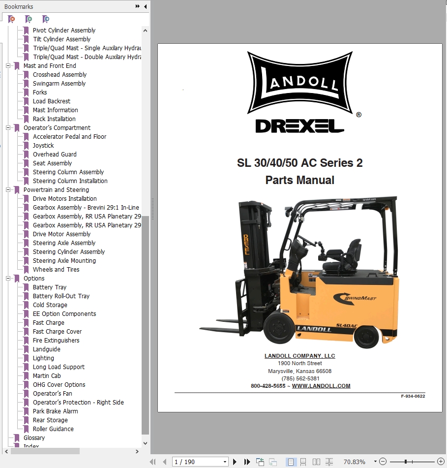Toggle two-page facing view
This screenshot has width=447, height=468.
[x=316, y=462]
